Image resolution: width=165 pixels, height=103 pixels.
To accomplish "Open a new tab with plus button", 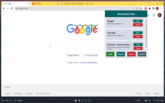I will [92, 4].
